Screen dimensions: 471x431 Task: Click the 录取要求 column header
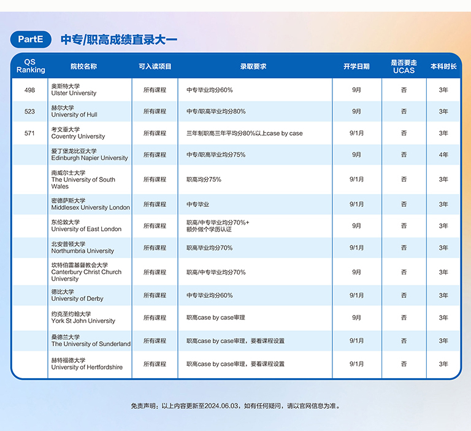point(253,66)
